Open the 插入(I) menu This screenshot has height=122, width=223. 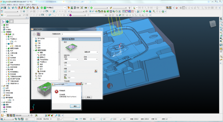[x=16, y=4]
